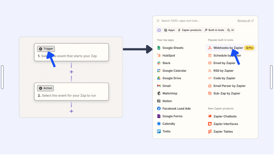Select the Gmail app icon
274x155 pixels.
pyautogui.click(x=159, y=86)
